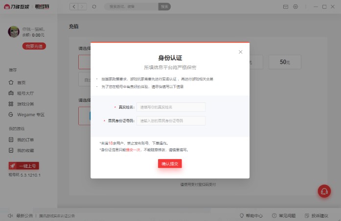Click the forward navigation arrow
Image resolution: width=341 pixels, height=221 pixels.
pos(82,7)
